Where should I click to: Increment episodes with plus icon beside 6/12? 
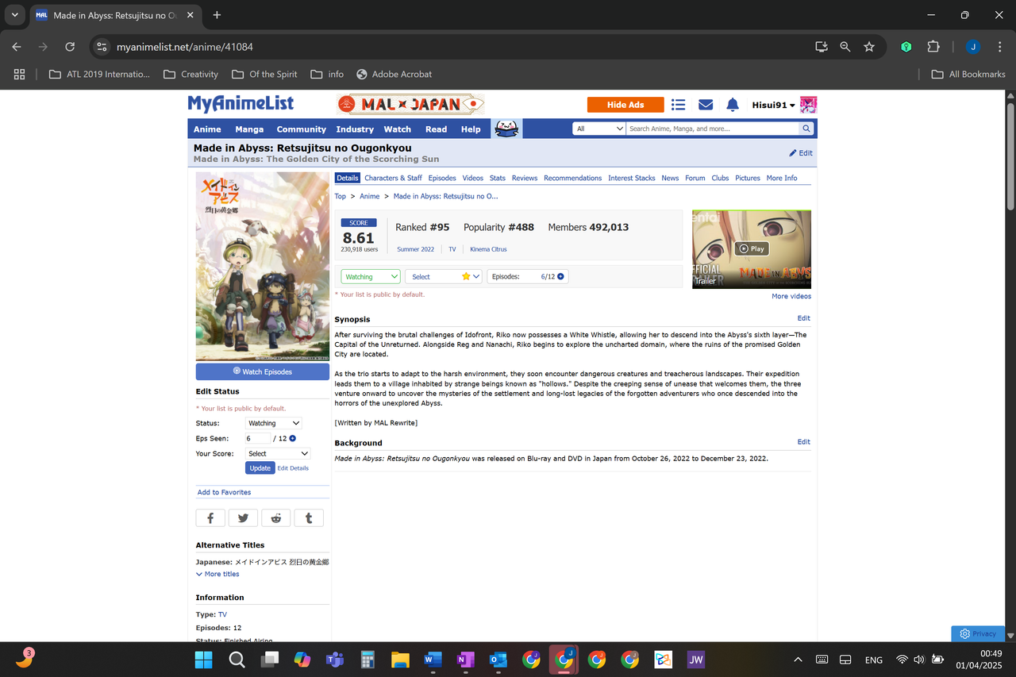pos(560,276)
